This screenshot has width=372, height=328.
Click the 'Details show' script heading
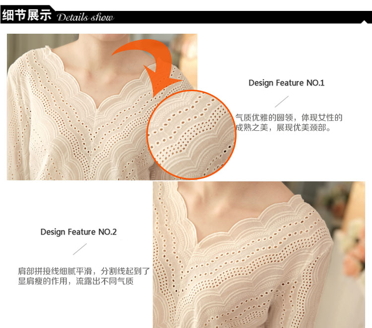click(85, 17)
